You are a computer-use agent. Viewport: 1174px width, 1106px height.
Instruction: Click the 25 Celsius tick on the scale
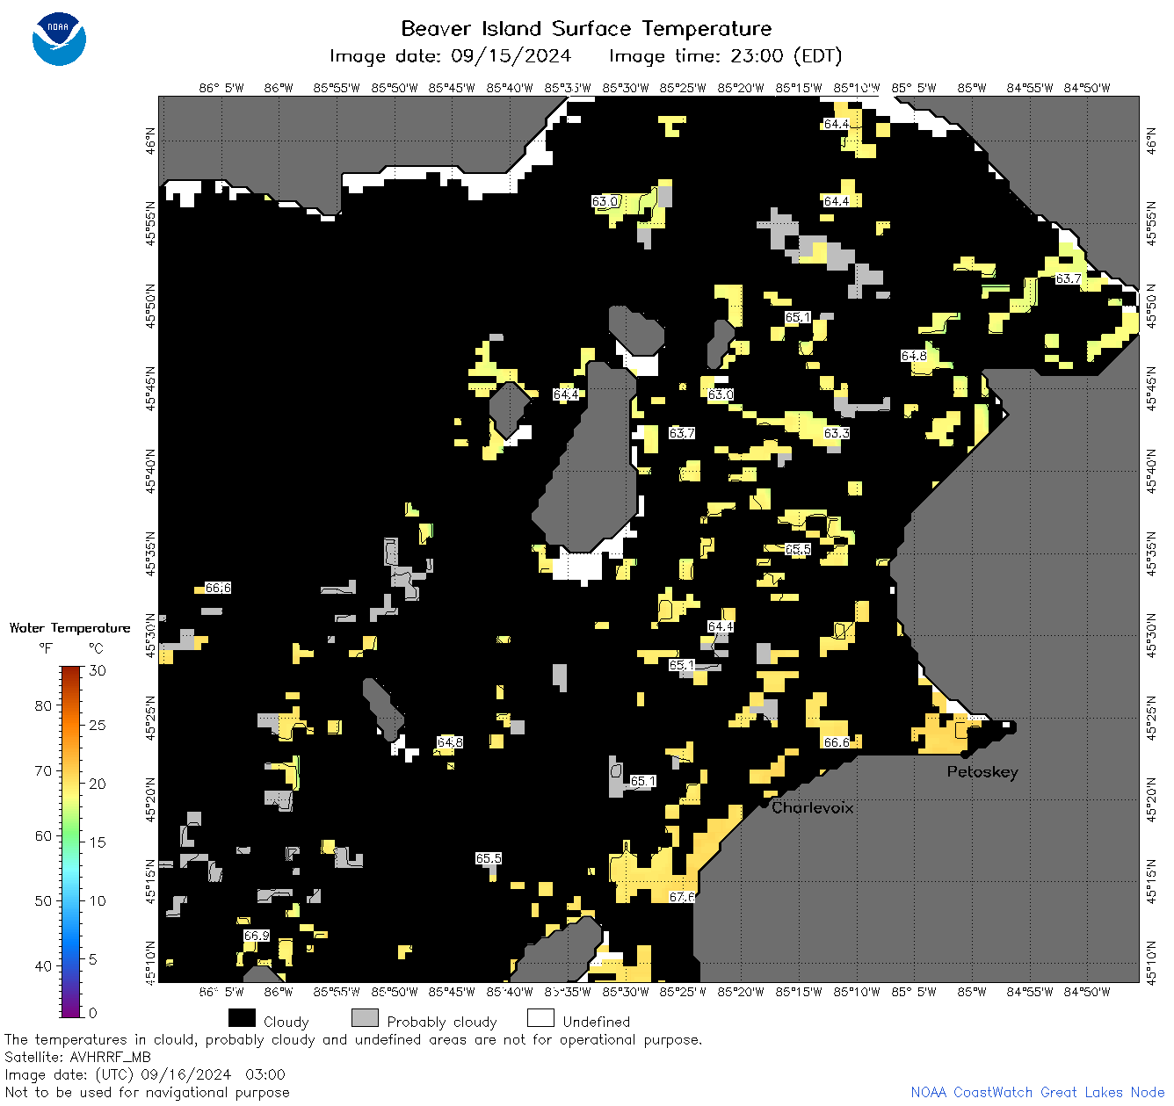point(98,725)
